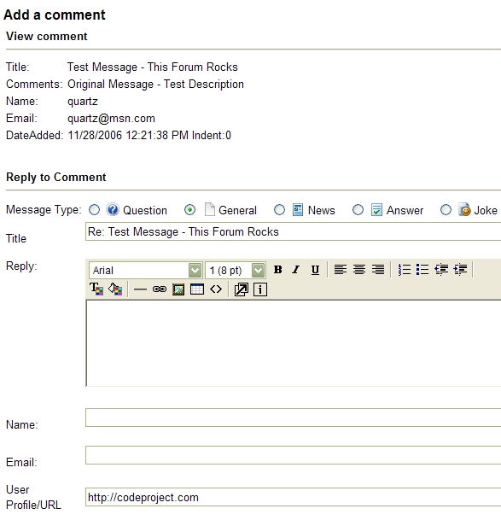Select the Question message type
This screenshot has height=526, width=501.
click(94, 210)
